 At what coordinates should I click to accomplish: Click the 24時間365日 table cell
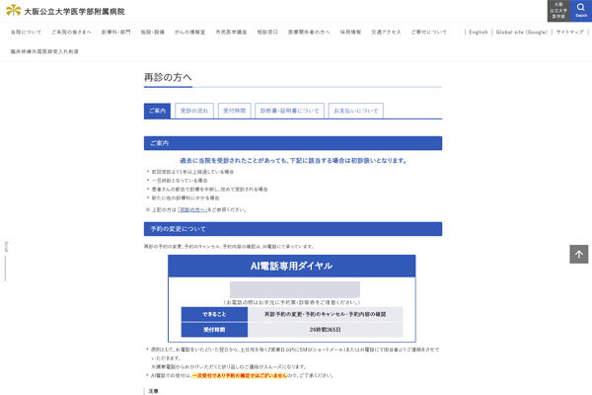(x=325, y=330)
